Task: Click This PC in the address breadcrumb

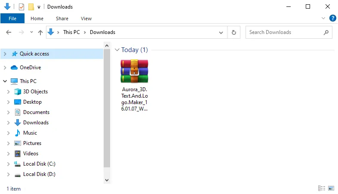Action: pos(71,32)
